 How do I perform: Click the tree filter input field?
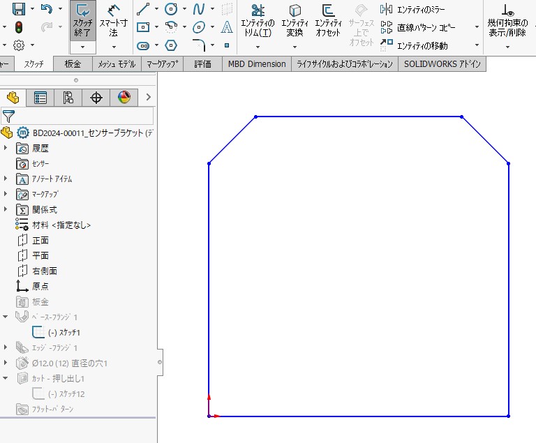(77, 117)
